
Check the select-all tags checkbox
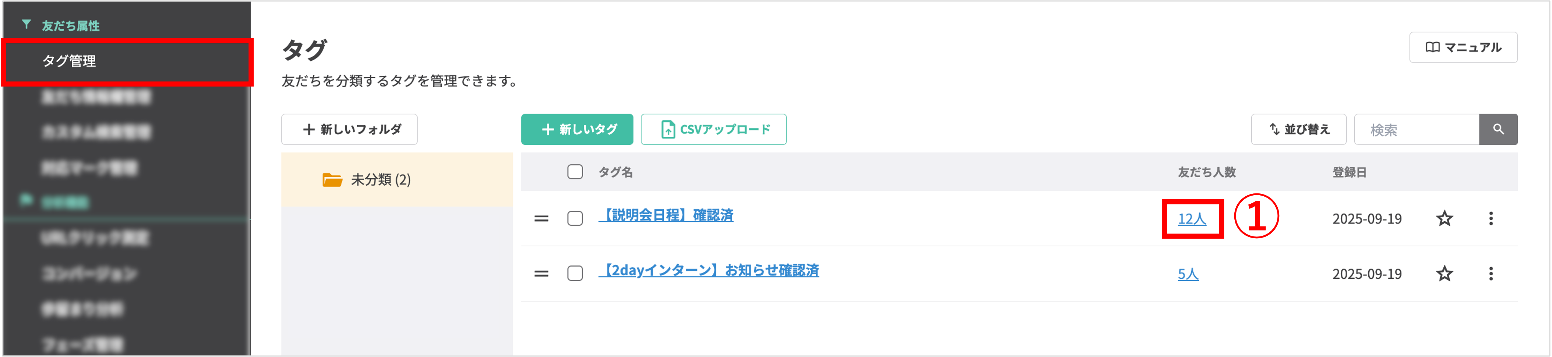tap(575, 172)
